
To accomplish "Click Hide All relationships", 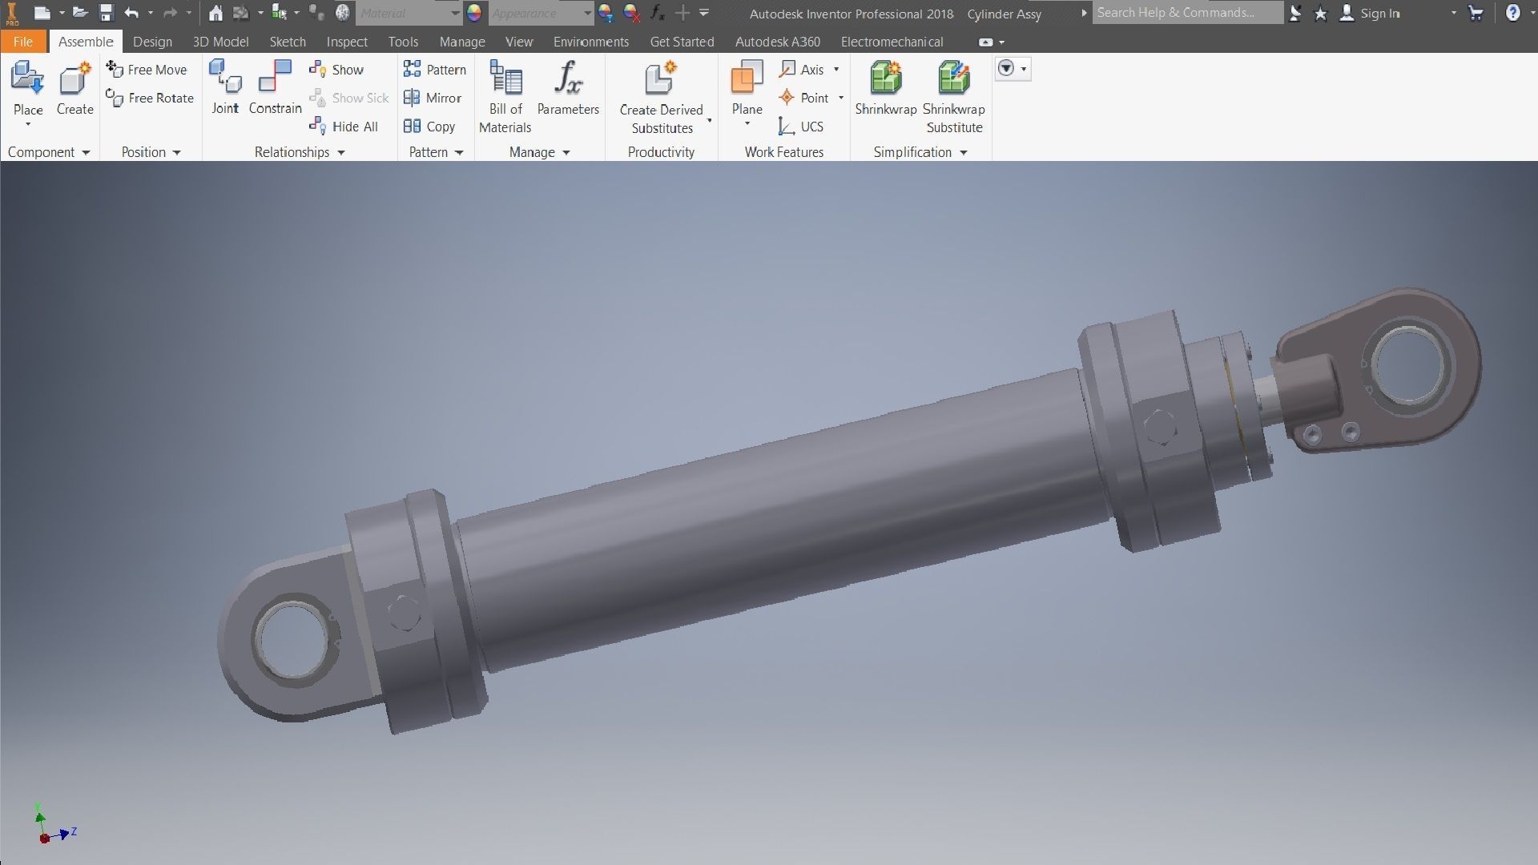I will coord(344,127).
